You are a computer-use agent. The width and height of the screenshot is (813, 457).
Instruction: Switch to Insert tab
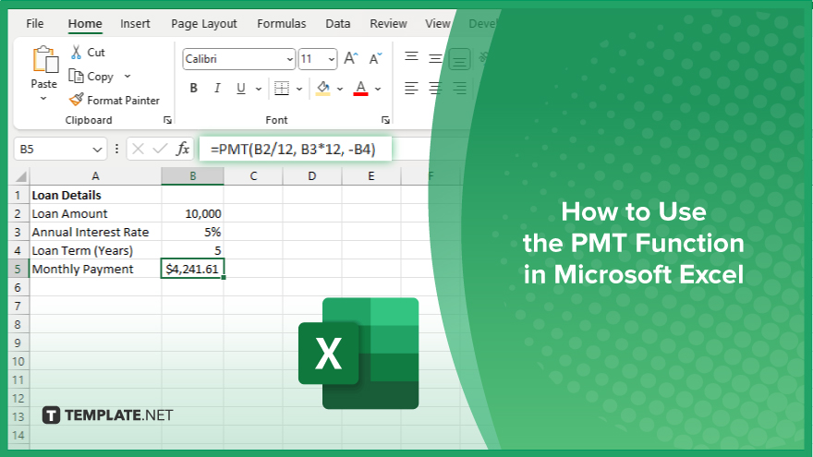click(x=135, y=24)
